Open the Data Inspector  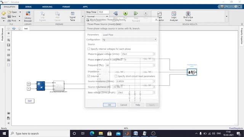160,16
